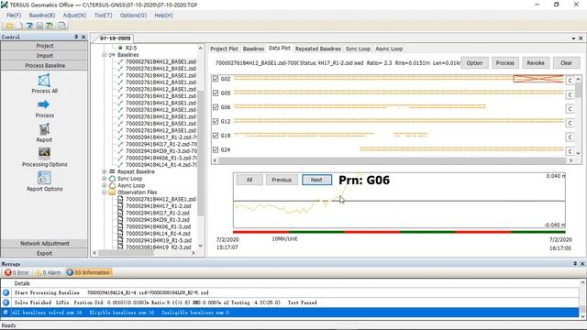Click the Previous satellite button
The width and height of the screenshot is (587, 330).
(282, 180)
